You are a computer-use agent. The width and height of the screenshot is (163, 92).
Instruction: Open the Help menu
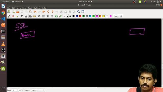click(x=44, y=8)
